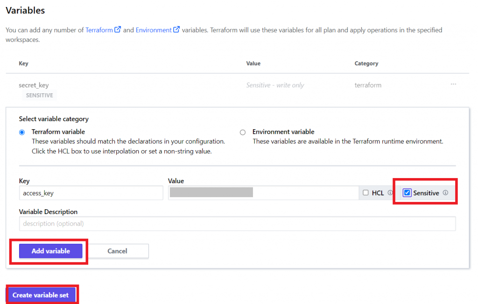Open the ellipsis menu for secret_key

[453, 84]
